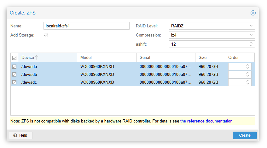The image size is (267, 148).
Task: Click the Help question mark icon
Action: click(15, 135)
